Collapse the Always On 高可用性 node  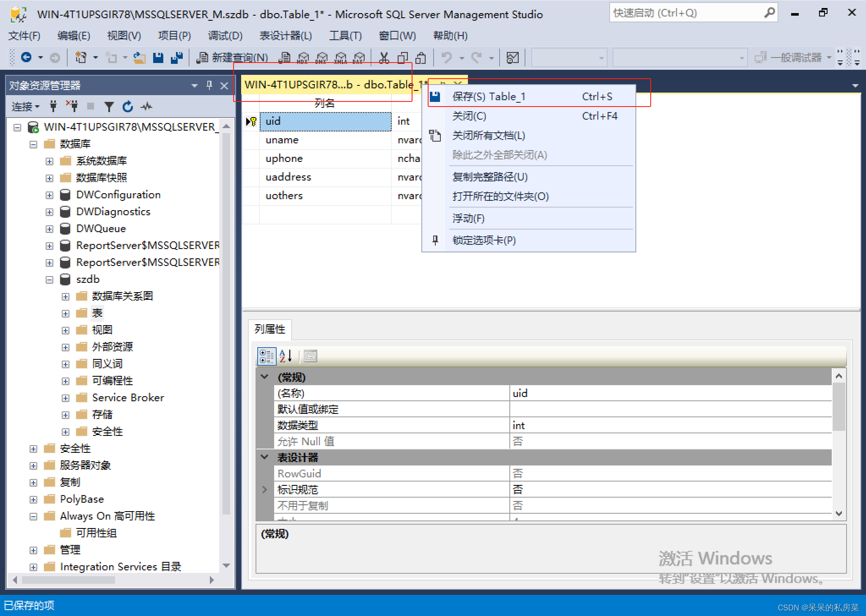click(x=33, y=516)
